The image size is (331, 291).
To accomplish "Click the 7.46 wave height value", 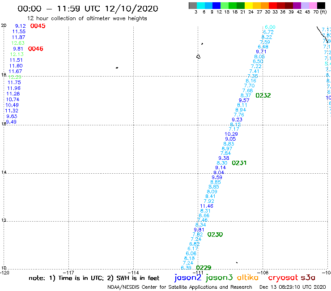I will point(202,220).
